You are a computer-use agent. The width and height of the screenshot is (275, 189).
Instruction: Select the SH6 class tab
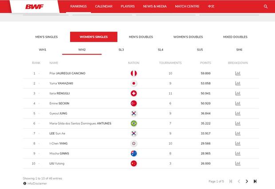[x=239, y=50]
